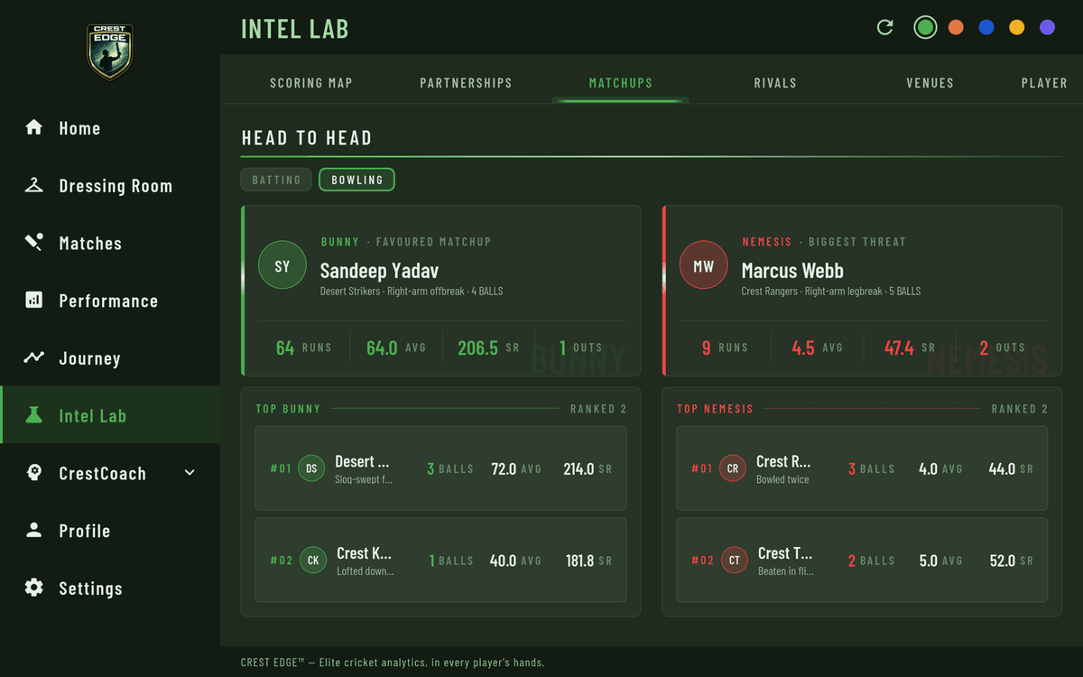
Task: Click the 64 RUNS stat
Action: (303, 348)
